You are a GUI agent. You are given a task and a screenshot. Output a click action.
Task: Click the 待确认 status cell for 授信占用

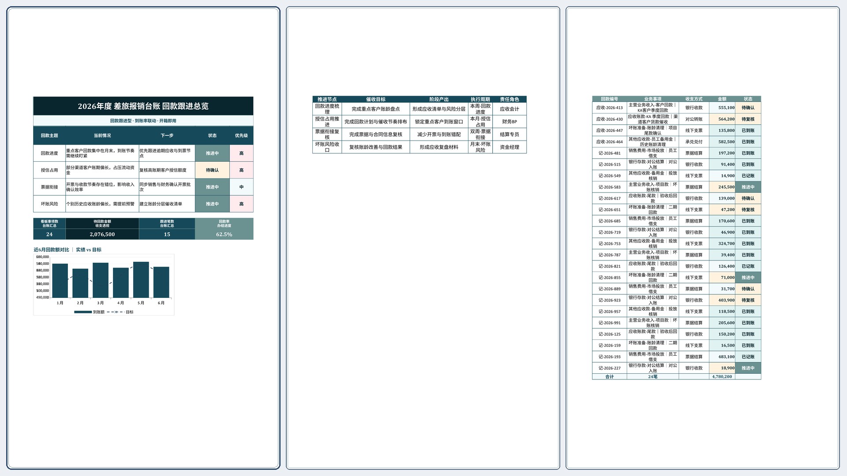tap(212, 170)
